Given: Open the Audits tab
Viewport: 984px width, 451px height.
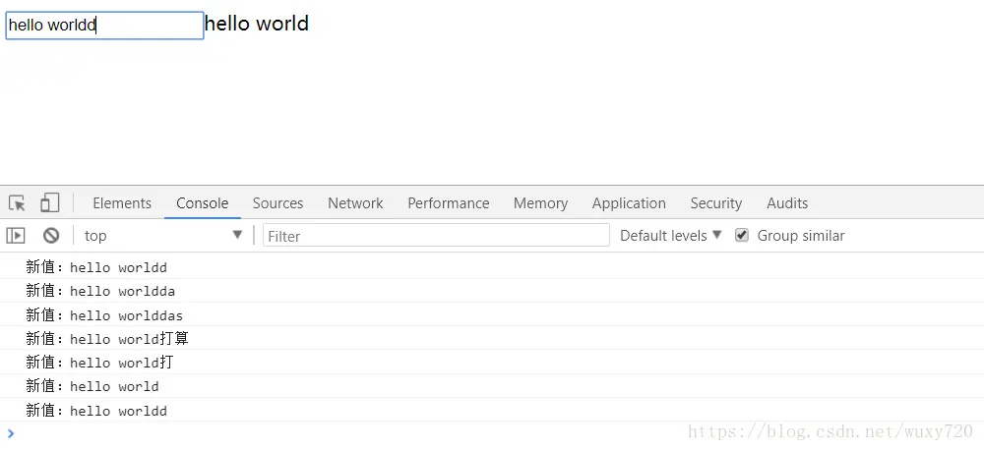Looking at the screenshot, I should 787,203.
